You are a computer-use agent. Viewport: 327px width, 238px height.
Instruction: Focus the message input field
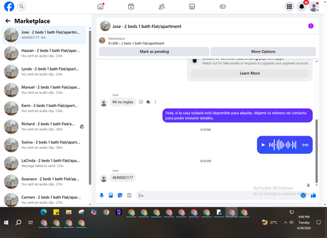tap(218, 195)
